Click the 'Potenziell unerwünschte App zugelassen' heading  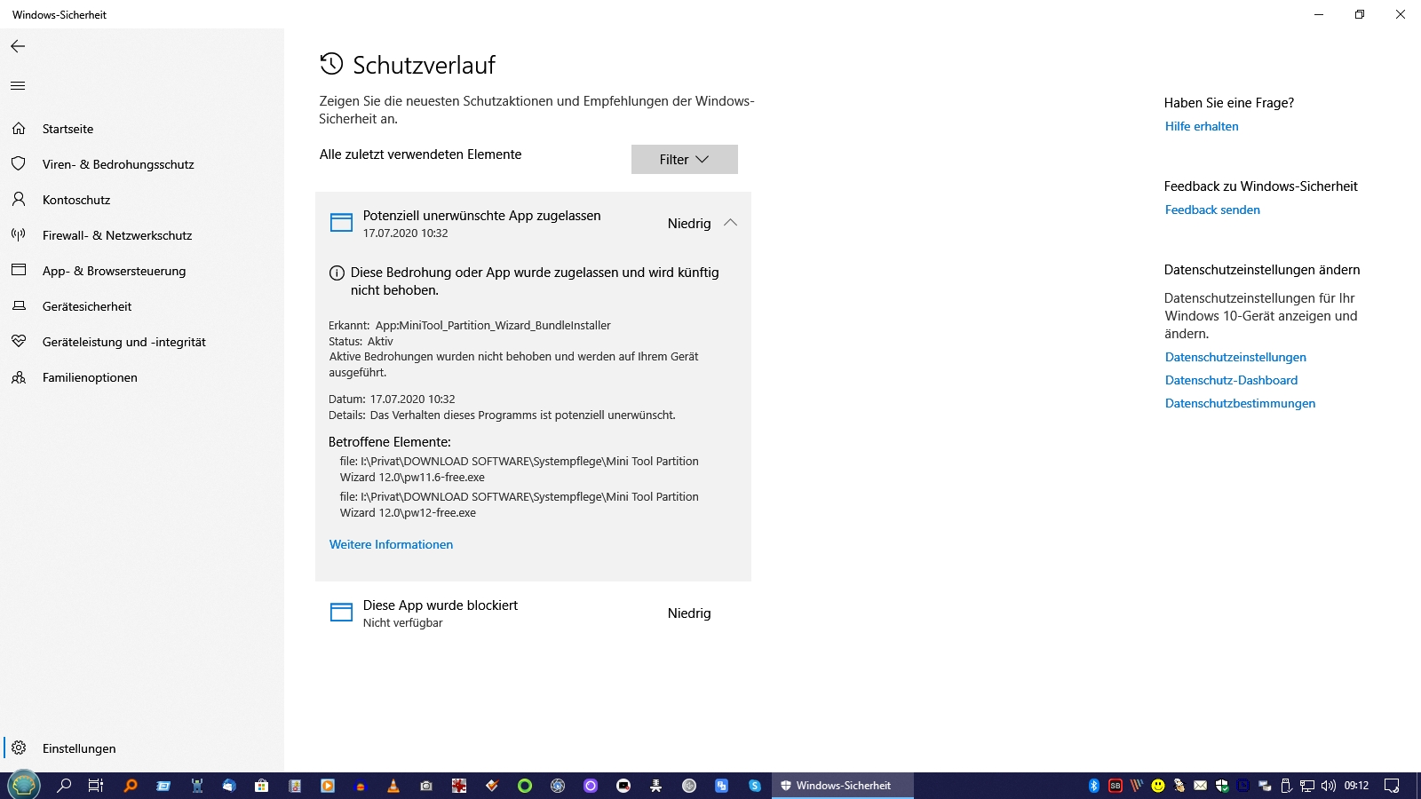tap(481, 216)
